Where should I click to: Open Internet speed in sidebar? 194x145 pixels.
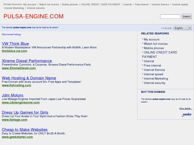(x=153, y=74)
